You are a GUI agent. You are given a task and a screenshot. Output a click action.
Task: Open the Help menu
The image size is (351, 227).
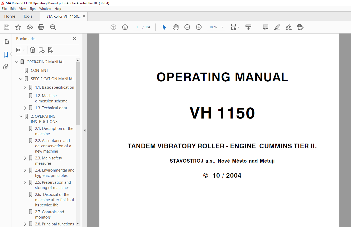coord(58,9)
